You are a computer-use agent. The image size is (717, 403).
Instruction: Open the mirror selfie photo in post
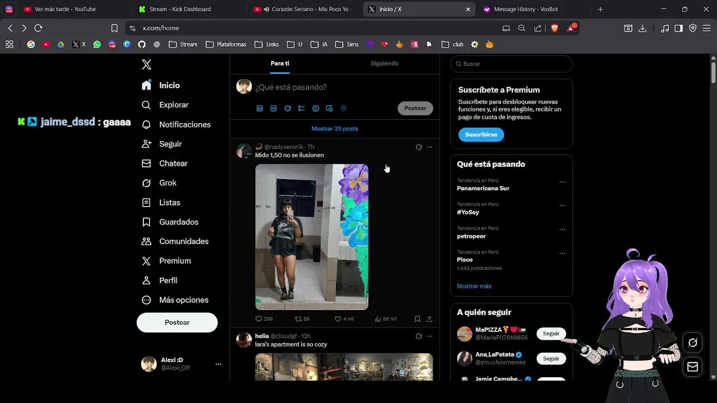click(x=312, y=237)
